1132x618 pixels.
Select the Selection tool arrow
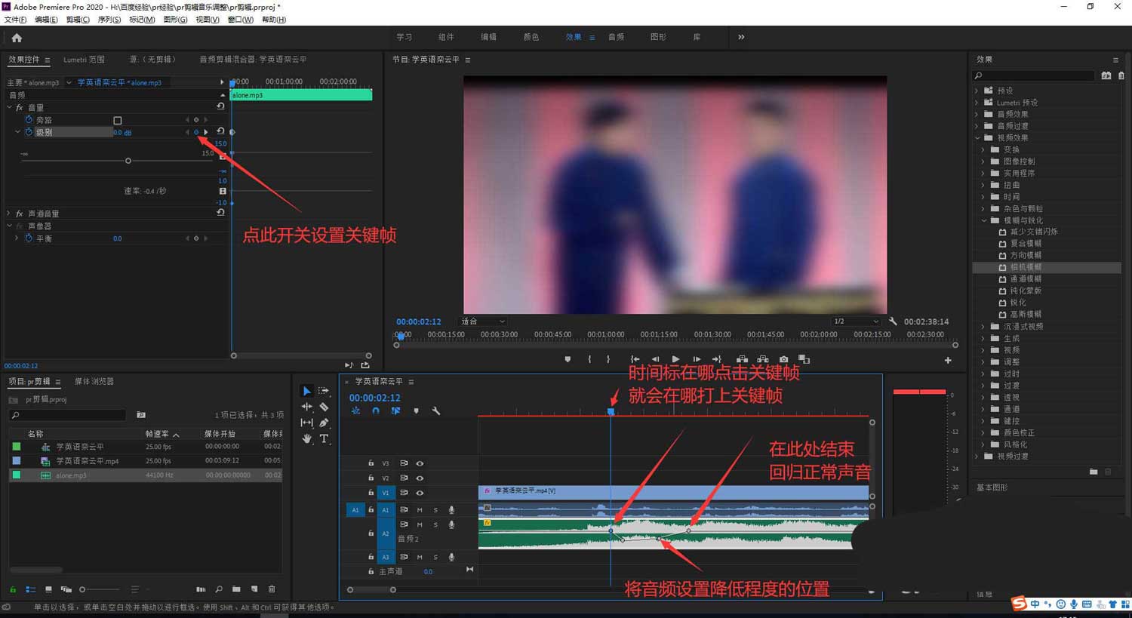point(306,391)
